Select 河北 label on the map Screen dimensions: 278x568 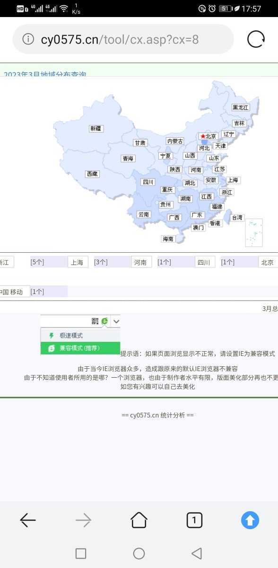(x=204, y=148)
